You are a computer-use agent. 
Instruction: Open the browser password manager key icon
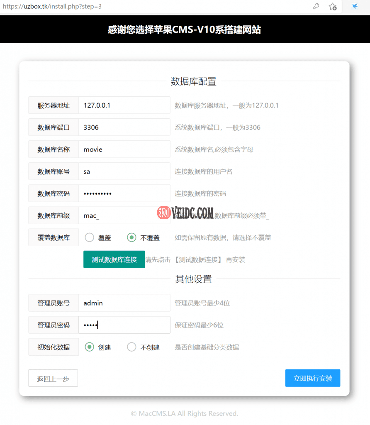[316, 7]
